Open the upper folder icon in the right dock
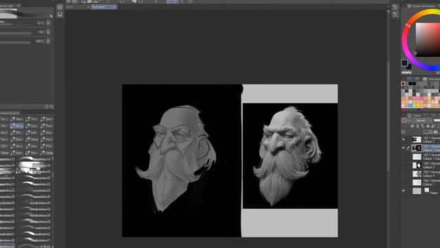Viewport: 440px width, 248px height. click(395, 7)
